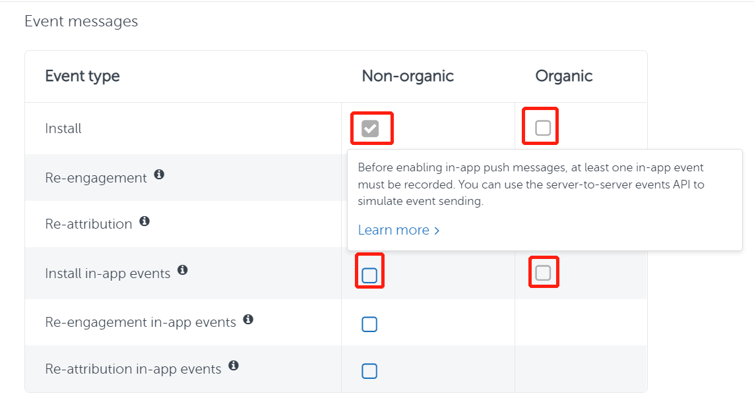
Task: Open the Re-attribution in-app events info icon
Action: (234, 366)
